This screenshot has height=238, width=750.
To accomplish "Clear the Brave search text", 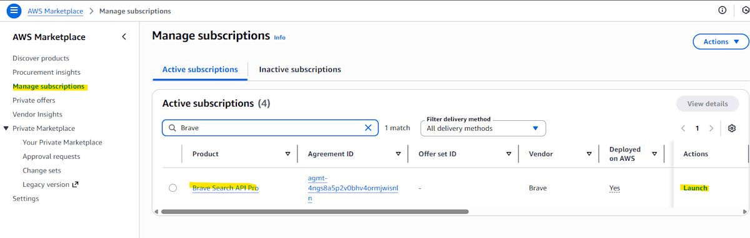I will coord(368,128).
